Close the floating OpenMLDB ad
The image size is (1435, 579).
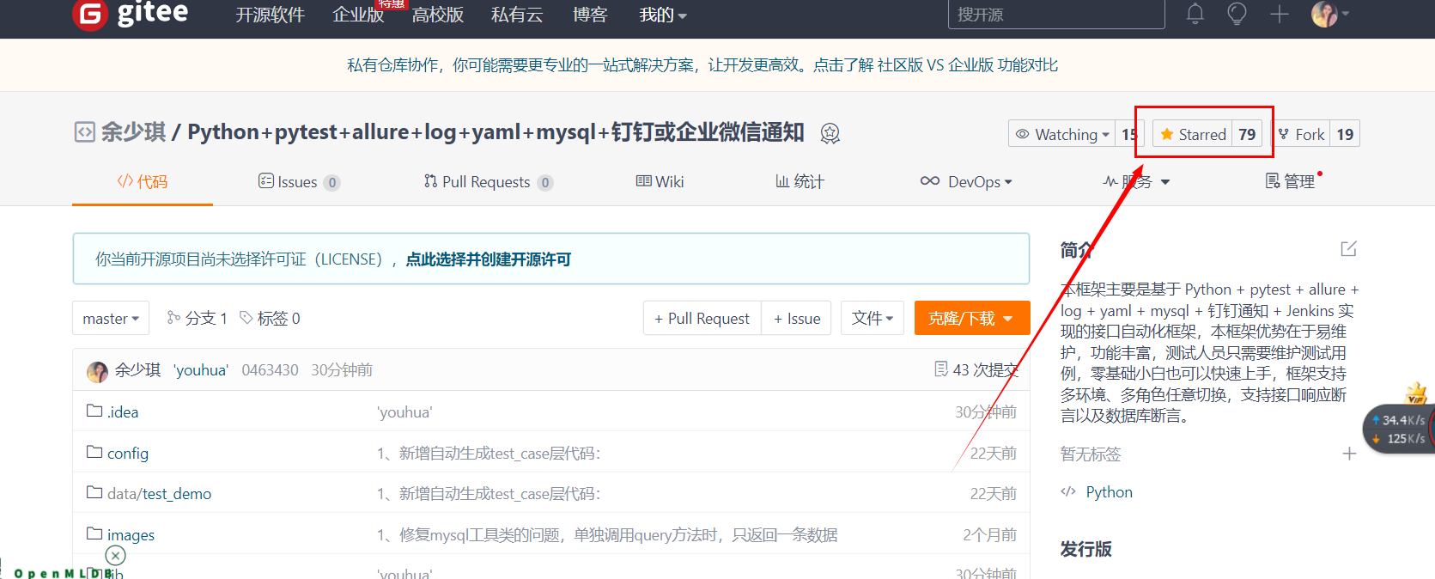(115, 556)
